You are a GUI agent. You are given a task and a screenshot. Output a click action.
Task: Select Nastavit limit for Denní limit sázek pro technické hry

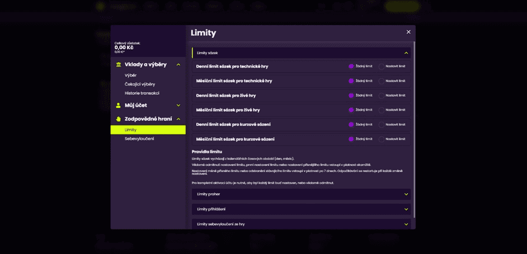click(x=382, y=66)
